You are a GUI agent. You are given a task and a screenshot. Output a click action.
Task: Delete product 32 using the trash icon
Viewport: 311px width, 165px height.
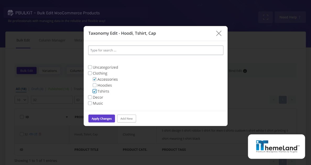coord(40,134)
